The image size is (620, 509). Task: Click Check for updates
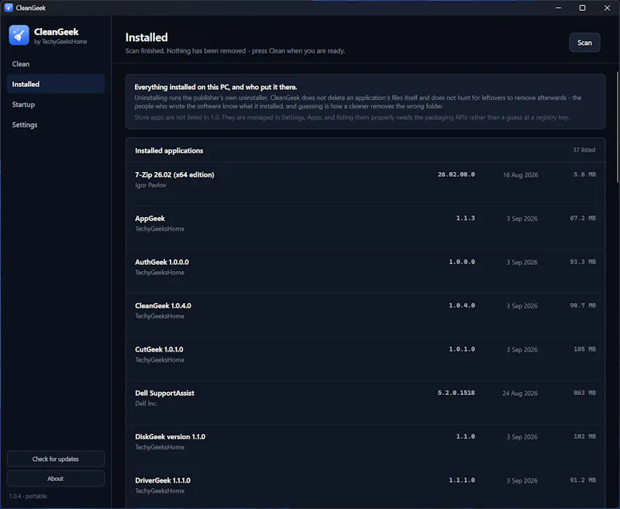pyautogui.click(x=56, y=459)
